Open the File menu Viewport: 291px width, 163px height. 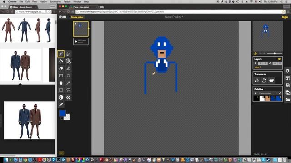pyautogui.click(x=21, y=2)
